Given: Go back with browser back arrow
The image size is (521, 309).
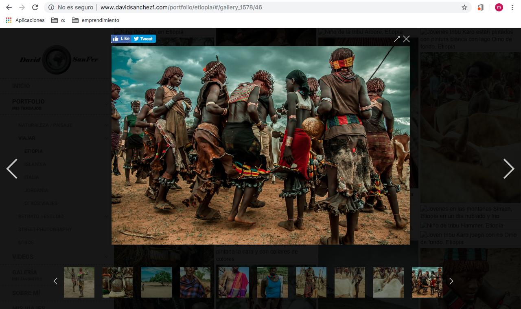Looking at the screenshot, I should pos(9,7).
